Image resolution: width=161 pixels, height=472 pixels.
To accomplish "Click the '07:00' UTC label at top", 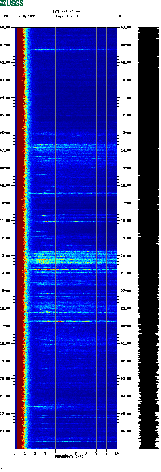I will pyautogui.click(x=126, y=28).
